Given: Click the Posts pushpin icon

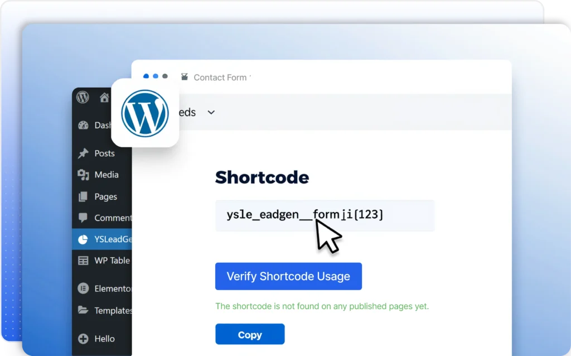Looking at the screenshot, I should click(83, 153).
